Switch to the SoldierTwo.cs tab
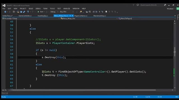The width and height of the screenshot is (179, 100). tap(7, 16)
